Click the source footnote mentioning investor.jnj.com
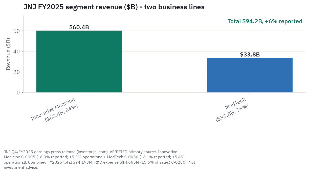The height and width of the screenshot is (174, 309). (x=99, y=160)
